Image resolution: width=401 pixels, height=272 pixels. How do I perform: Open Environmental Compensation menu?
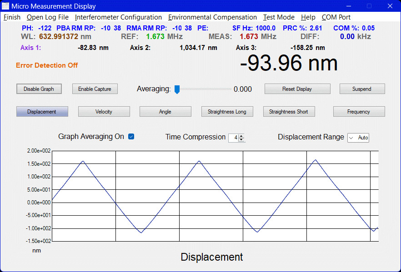[212, 17]
